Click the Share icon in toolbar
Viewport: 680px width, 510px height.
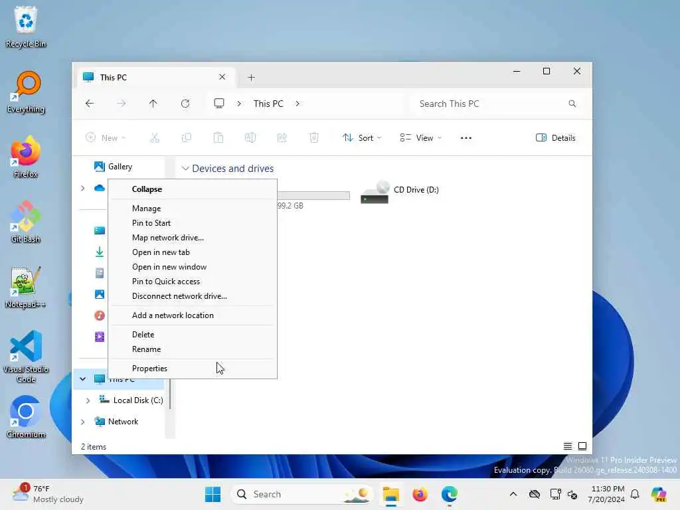[282, 138]
